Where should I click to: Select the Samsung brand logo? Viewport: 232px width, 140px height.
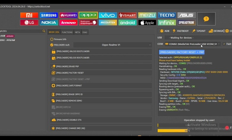pos(49,15)
